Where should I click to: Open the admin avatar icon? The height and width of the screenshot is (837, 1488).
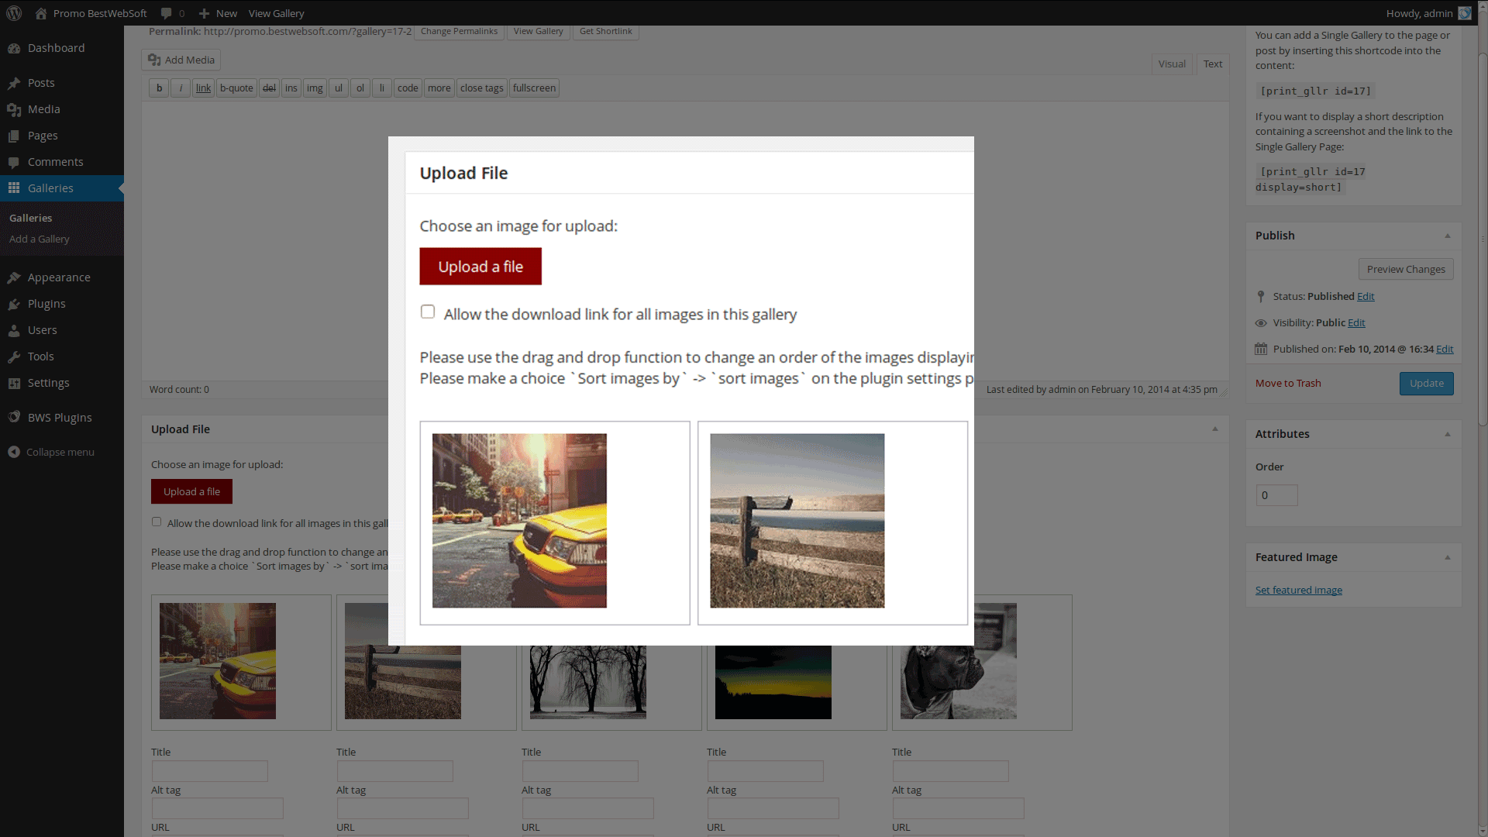(1465, 13)
